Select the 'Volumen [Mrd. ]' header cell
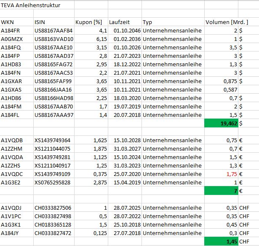 pos(227,22)
